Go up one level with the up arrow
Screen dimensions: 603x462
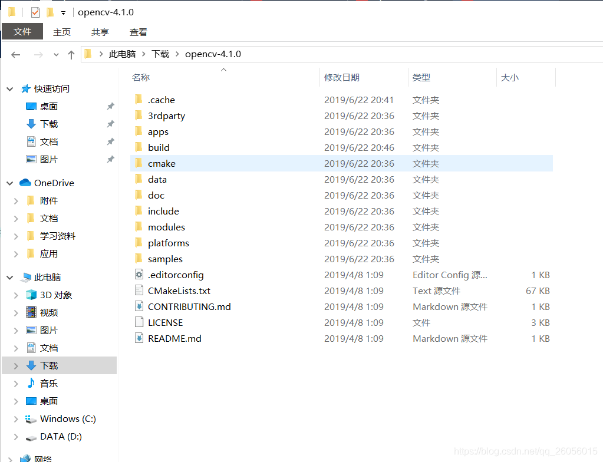(x=71, y=55)
